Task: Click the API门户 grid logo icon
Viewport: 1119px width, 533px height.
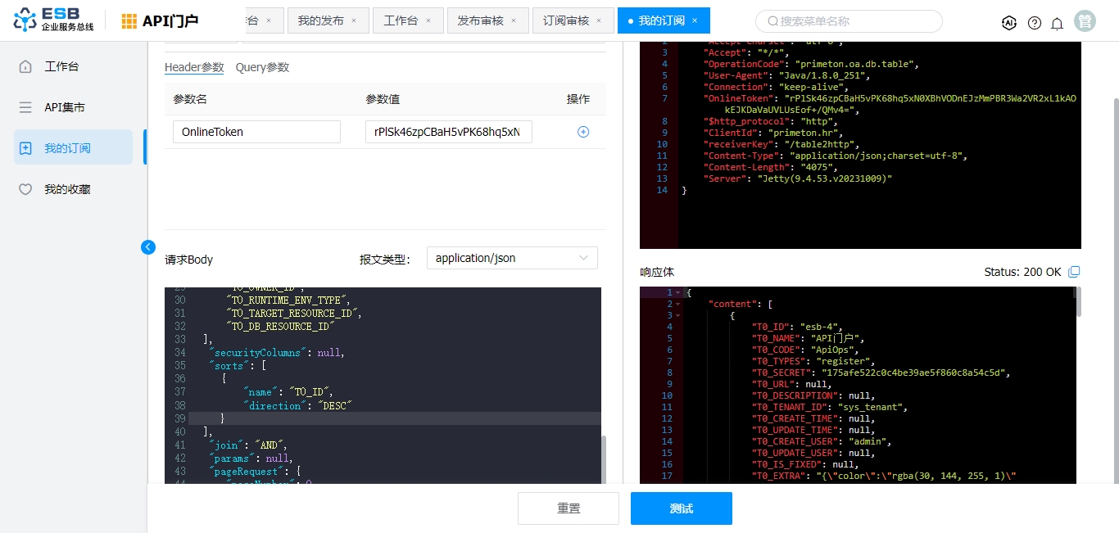Action: (x=129, y=21)
